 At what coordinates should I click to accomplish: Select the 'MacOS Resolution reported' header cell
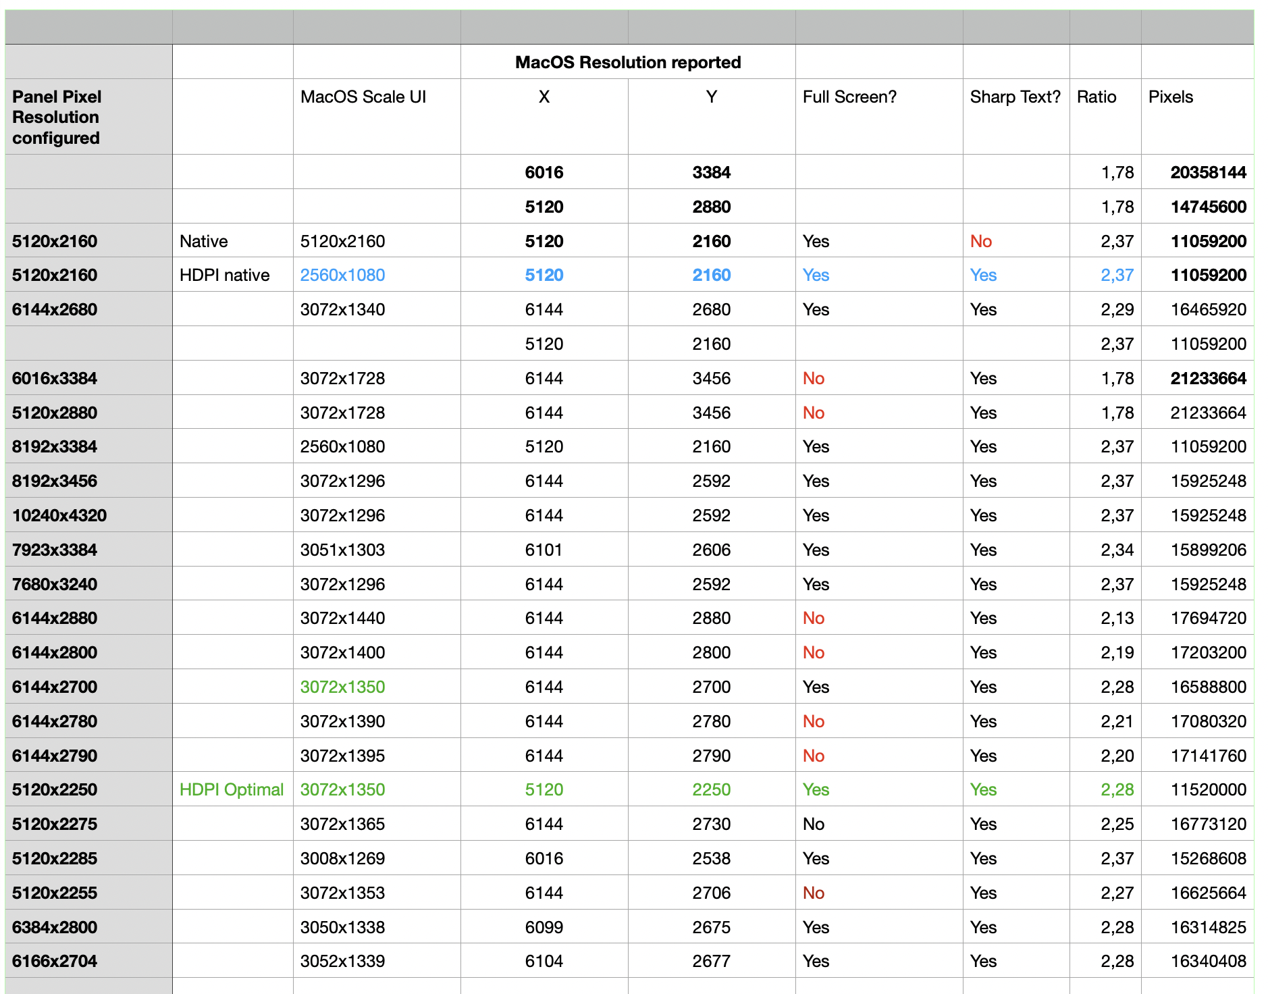pos(627,62)
